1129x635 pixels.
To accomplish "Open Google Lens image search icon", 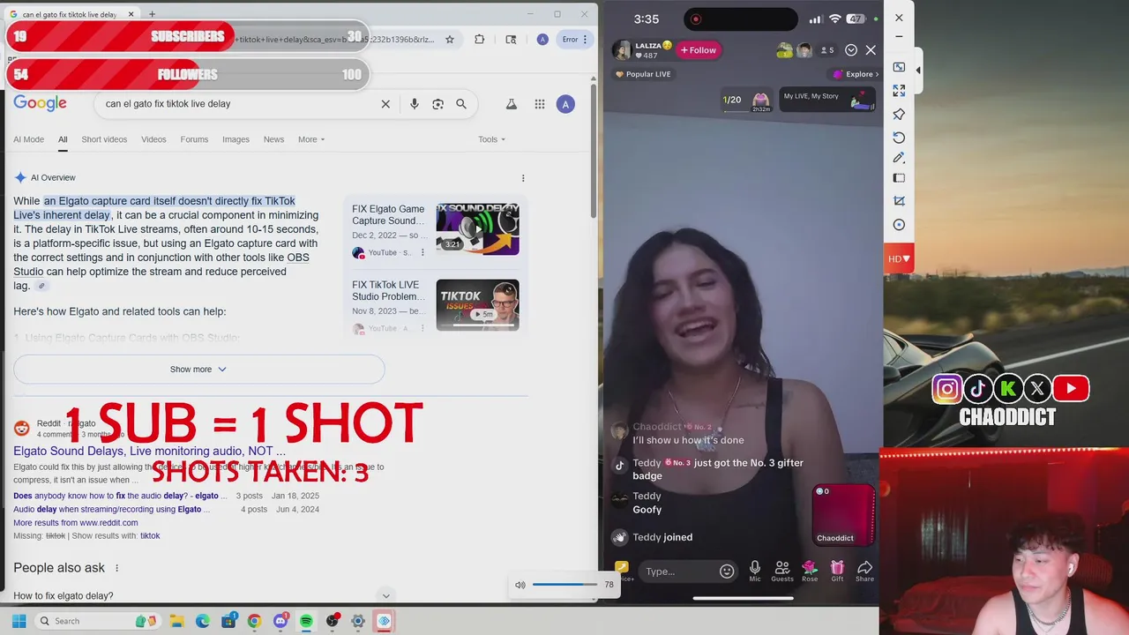I will coord(437,104).
